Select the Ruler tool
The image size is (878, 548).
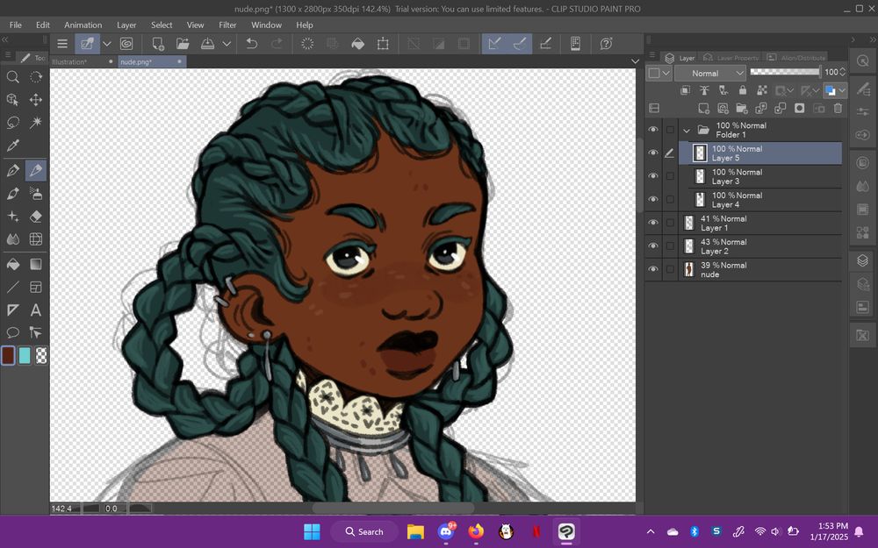click(12, 310)
